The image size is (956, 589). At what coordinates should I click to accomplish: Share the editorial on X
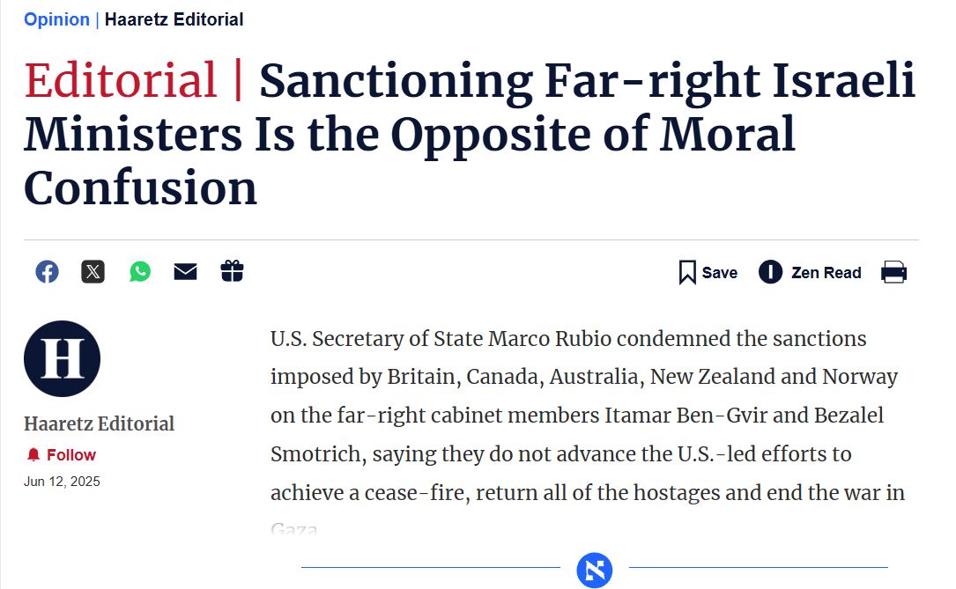coord(93,272)
